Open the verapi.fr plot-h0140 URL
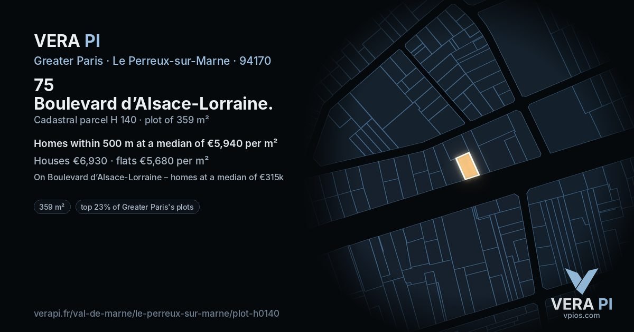 click(x=156, y=314)
